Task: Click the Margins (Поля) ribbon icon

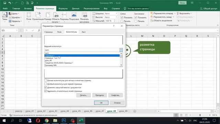Action: (29, 17)
